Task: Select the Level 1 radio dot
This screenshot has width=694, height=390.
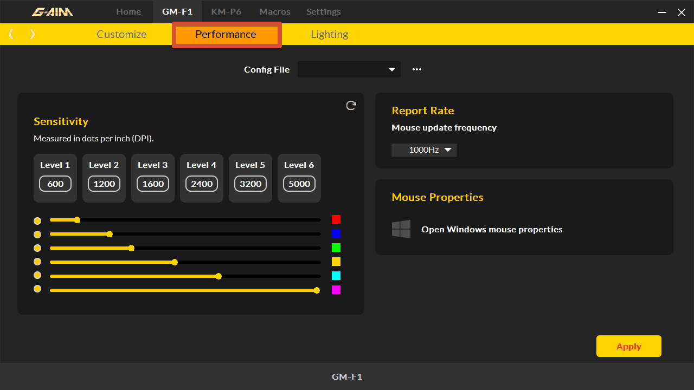Action: click(x=37, y=220)
